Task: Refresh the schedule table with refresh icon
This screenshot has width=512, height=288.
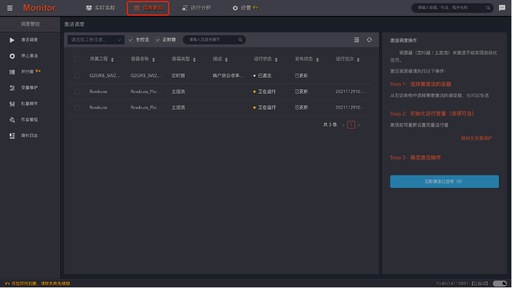Action: click(x=369, y=40)
